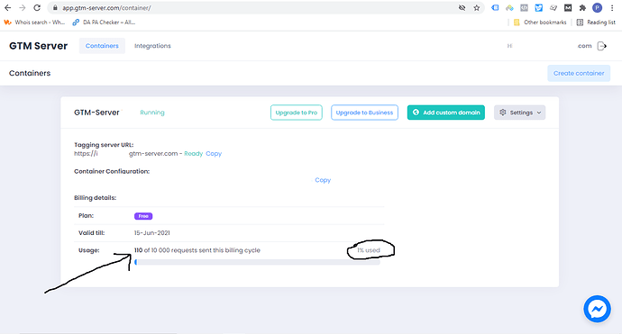Click the Valid till date 15-Jun-2021

pyautogui.click(x=152, y=233)
